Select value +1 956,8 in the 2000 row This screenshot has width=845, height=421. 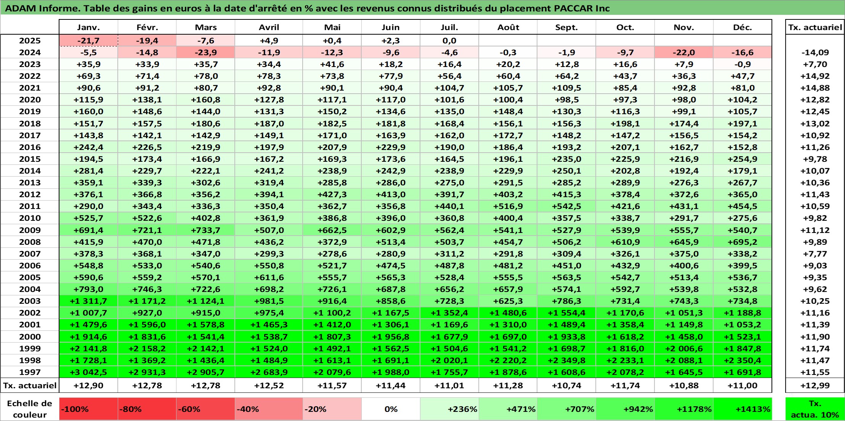(391, 337)
